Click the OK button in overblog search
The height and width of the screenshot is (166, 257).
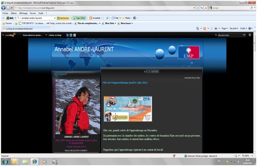(x=244, y=35)
